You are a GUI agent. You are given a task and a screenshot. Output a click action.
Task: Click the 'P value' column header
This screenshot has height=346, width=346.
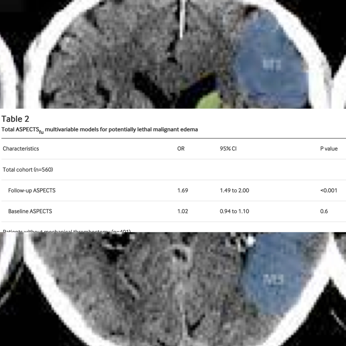click(329, 149)
